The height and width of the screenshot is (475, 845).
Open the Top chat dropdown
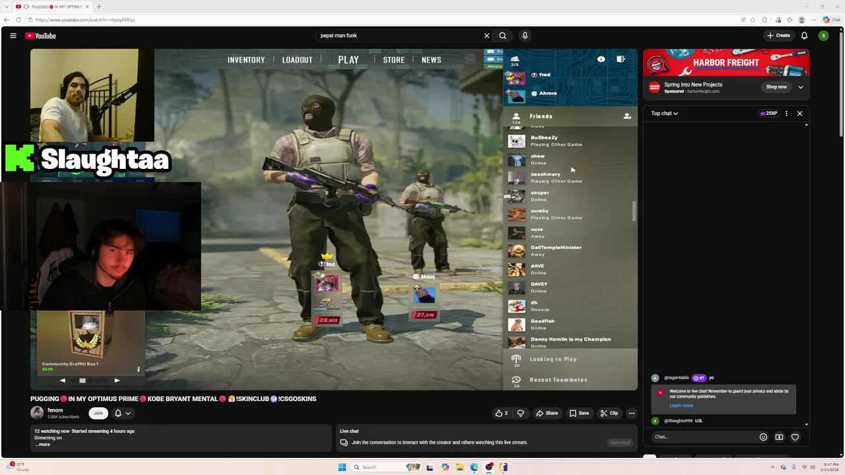[x=665, y=113]
